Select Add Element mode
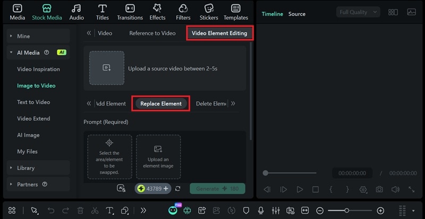The height and width of the screenshot is (219, 425). pyautogui.click(x=111, y=104)
